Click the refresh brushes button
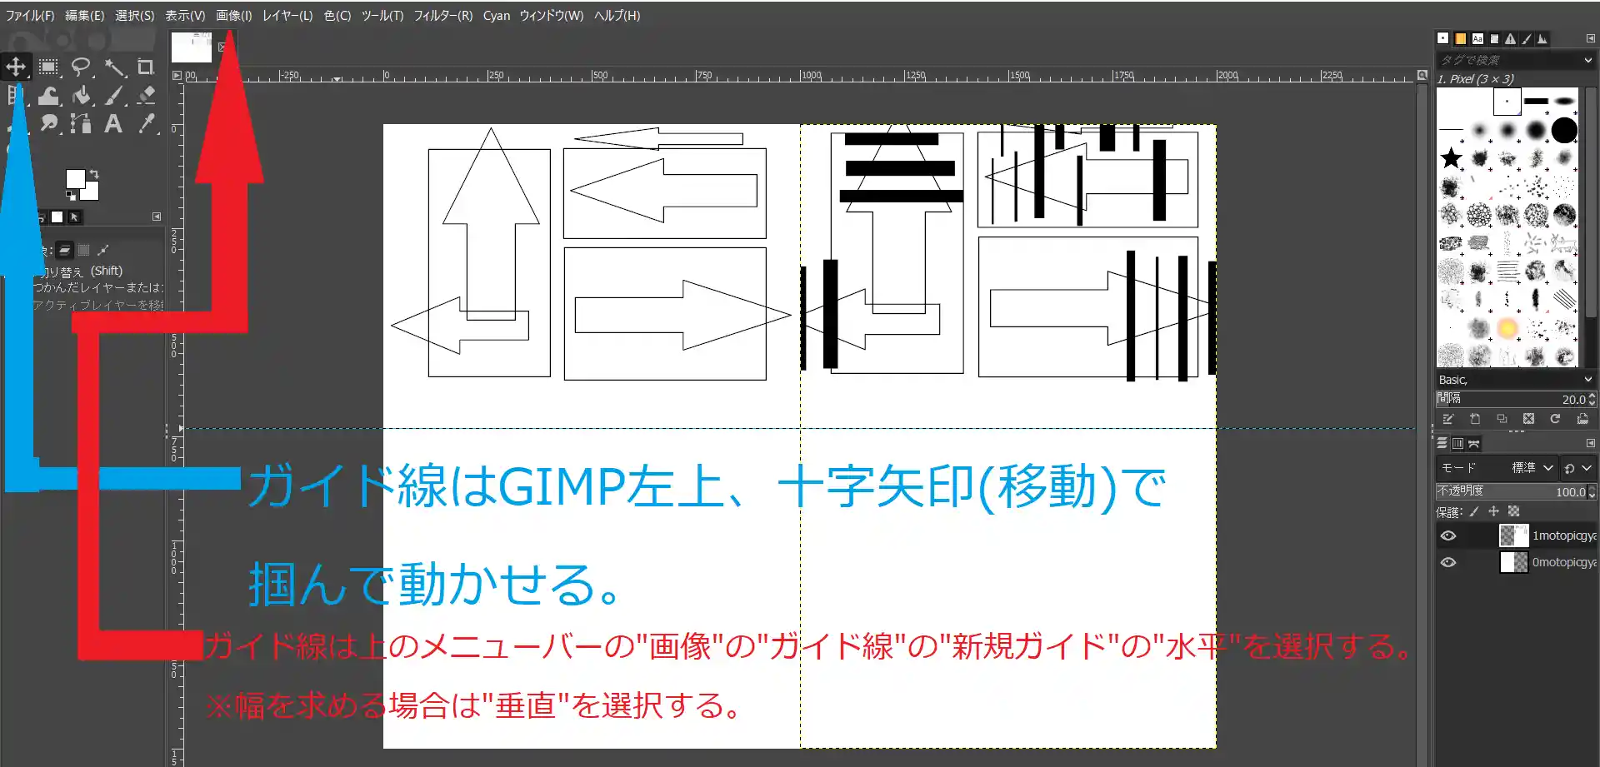 1555,419
